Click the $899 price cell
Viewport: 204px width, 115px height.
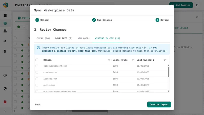point(115,79)
